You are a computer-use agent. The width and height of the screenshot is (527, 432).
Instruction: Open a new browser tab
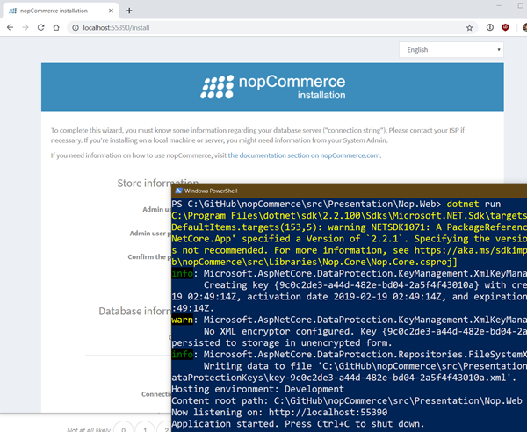(129, 11)
